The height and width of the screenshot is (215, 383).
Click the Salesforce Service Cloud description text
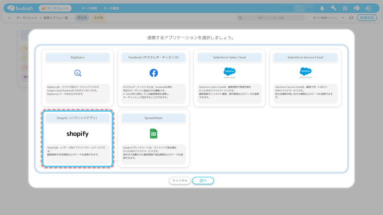304,92
